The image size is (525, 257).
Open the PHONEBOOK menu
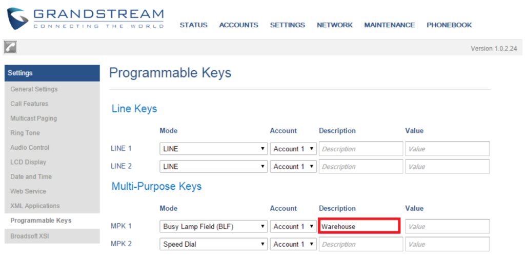click(x=449, y=25)
